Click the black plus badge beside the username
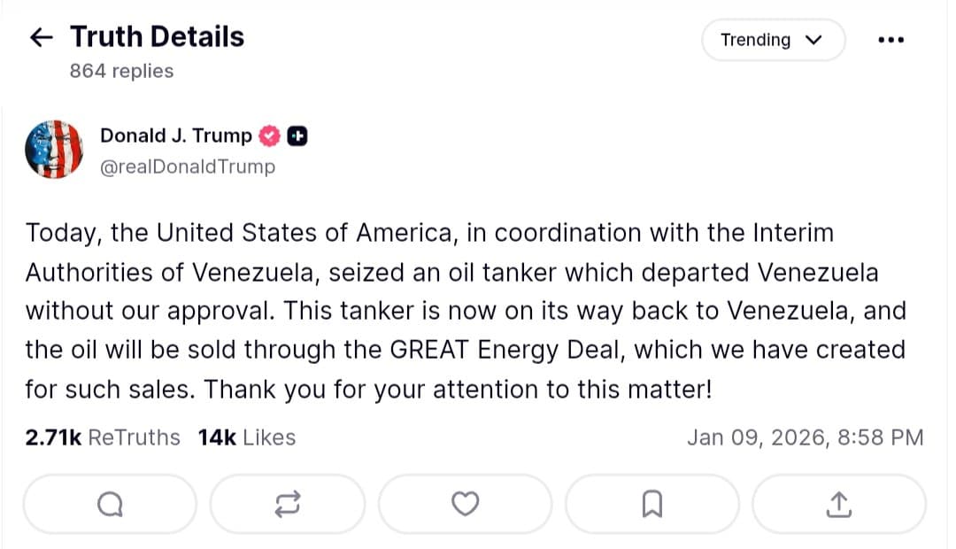 click(x=297, y=135)
